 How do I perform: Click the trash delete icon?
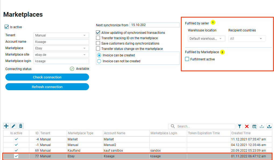(20, 126)
